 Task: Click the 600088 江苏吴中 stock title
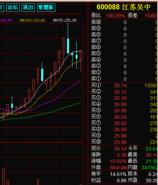[x=123, y=7]
